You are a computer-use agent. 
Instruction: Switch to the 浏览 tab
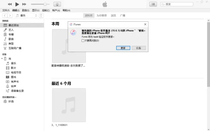pyautogui.click(x=113, y=16)
